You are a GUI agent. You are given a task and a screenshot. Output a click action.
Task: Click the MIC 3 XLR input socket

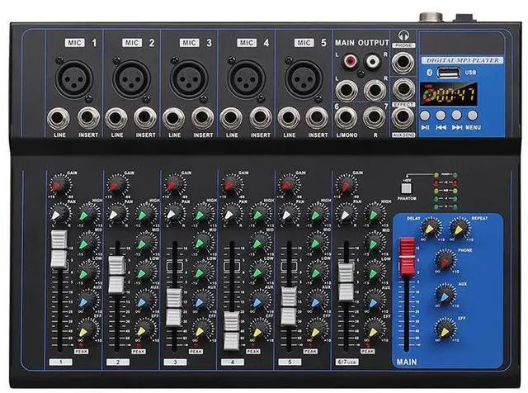[x=189, y=79]
